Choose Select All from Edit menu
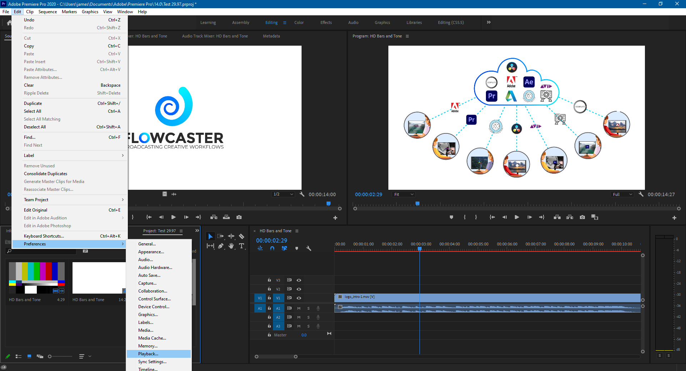This screenshot has height=371, width=686. 70,111
